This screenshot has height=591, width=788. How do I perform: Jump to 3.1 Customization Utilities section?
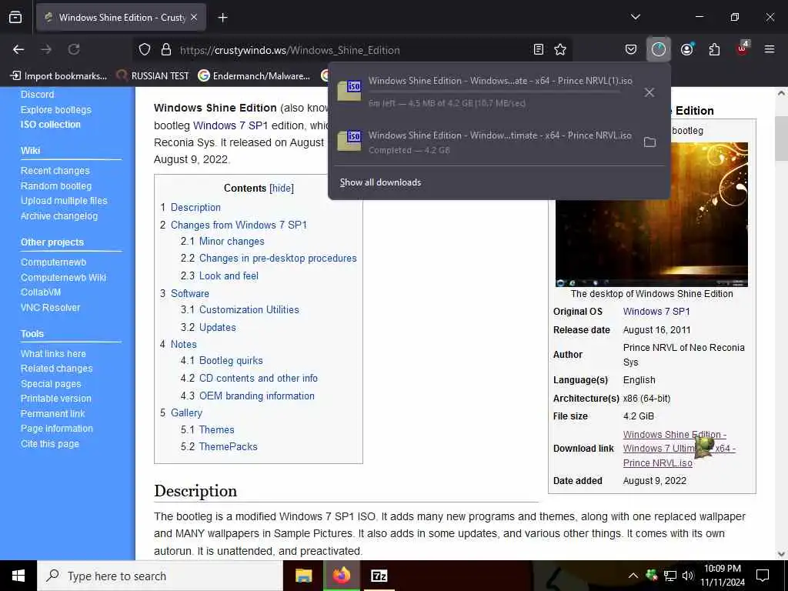pyautogui.click(x=240, y=309)
